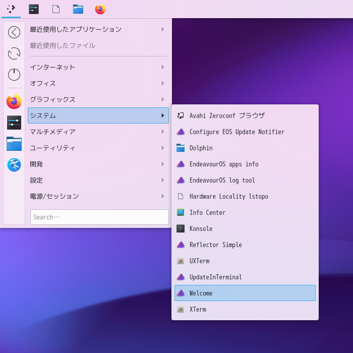The image size is (353, 353).
Task: Open Dolphin file manager from top panel
Action: [78, 9]
